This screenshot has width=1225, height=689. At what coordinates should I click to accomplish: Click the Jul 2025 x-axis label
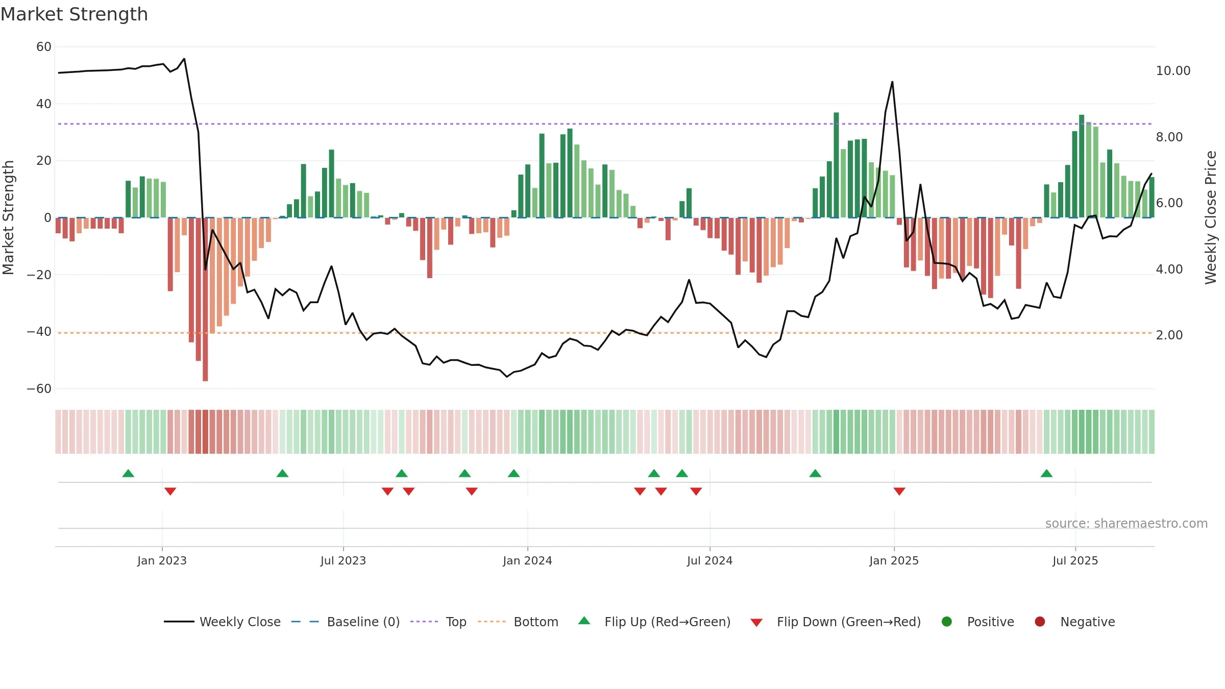click(x=1075, y=560)
